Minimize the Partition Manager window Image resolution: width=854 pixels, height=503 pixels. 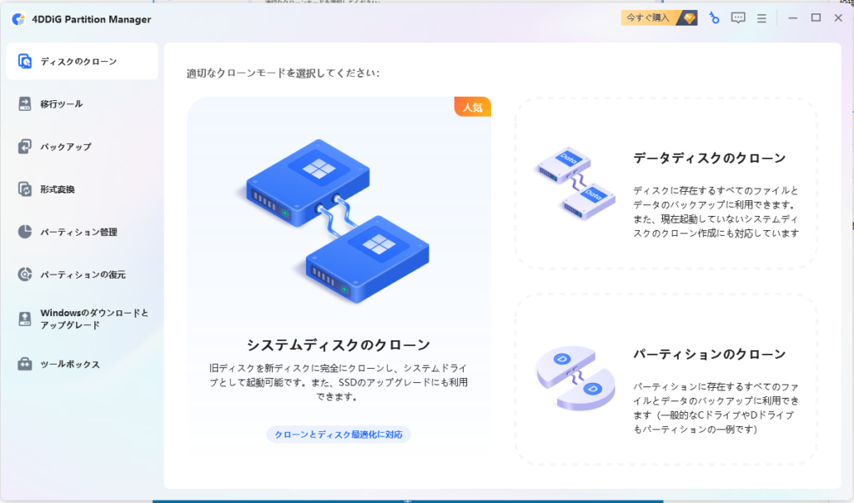(793, 18)
